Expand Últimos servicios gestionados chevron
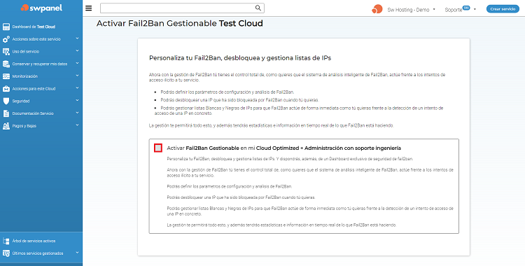The height and width of the screenshot is (266, 525). [x=77, y=253]
